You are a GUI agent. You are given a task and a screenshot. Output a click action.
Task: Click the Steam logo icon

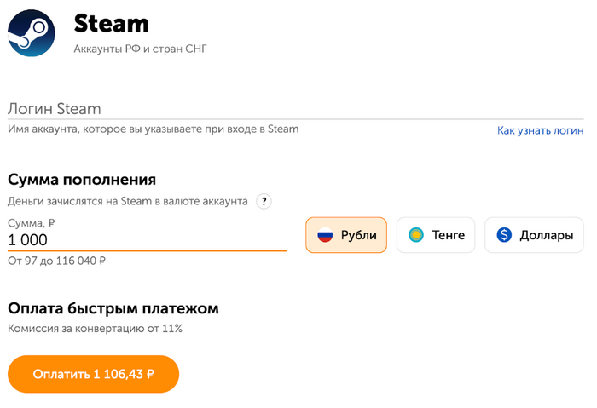pos(32,33)
